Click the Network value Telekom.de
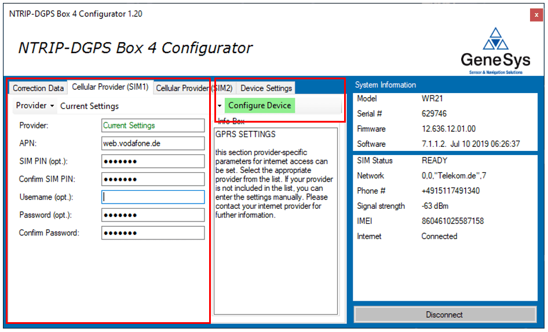 point(454,176)
